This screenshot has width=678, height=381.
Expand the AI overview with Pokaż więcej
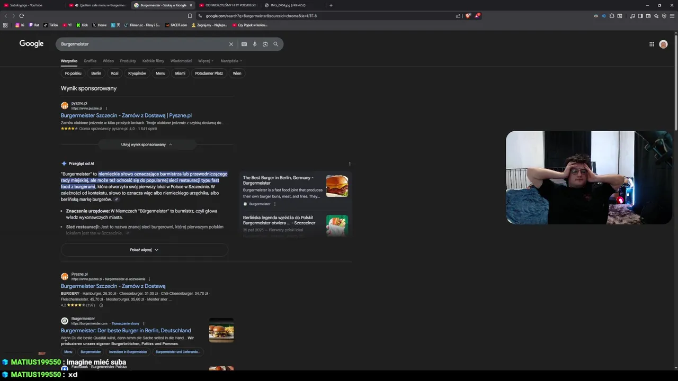click(144, 250)
